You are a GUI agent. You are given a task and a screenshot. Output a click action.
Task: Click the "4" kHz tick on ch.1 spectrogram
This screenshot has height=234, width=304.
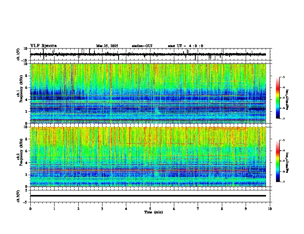coord(27,100)
